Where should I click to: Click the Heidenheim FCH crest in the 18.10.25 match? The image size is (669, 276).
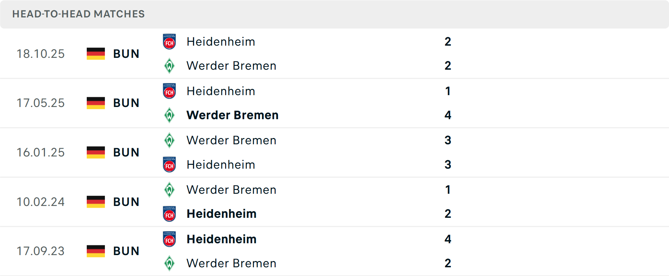[169, 42]
